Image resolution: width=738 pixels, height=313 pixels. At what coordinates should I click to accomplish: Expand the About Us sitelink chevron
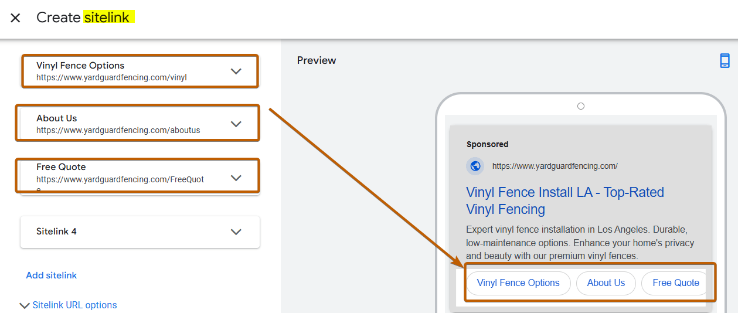[x=236, y=124]
